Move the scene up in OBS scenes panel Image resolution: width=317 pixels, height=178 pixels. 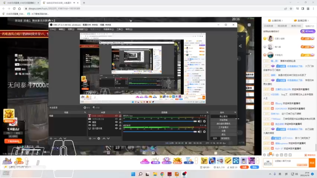(61, 138)
